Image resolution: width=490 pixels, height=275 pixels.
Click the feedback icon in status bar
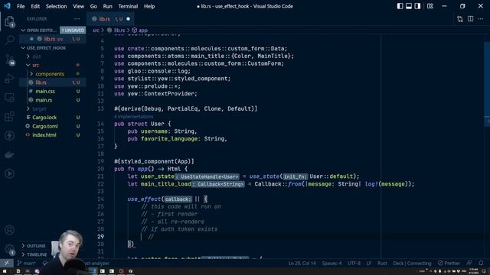pyautogui.click(x=469, y=263)
